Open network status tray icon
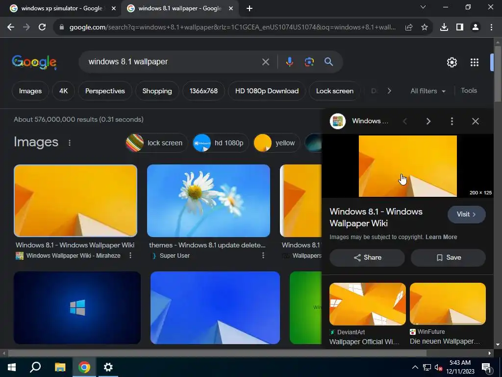Image resolution: width=502 pixels, height=377 pixels. tap(427, 367)
